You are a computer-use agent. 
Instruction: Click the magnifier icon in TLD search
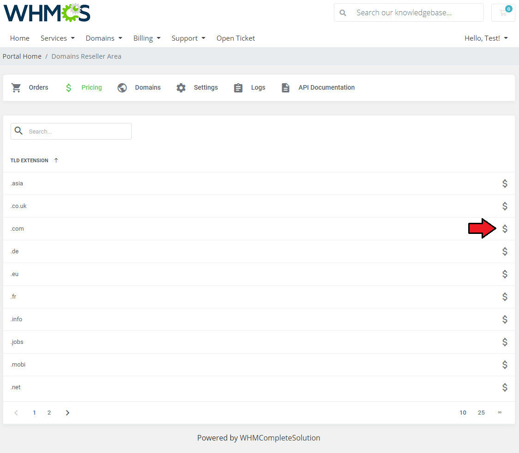point(19,131)
